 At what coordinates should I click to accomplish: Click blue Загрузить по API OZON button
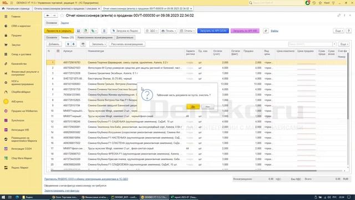click(213, 31)
